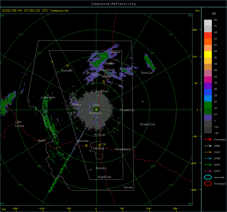
Task: Click the 'forecast' text beside red arrow
Action: click(220, 139)
